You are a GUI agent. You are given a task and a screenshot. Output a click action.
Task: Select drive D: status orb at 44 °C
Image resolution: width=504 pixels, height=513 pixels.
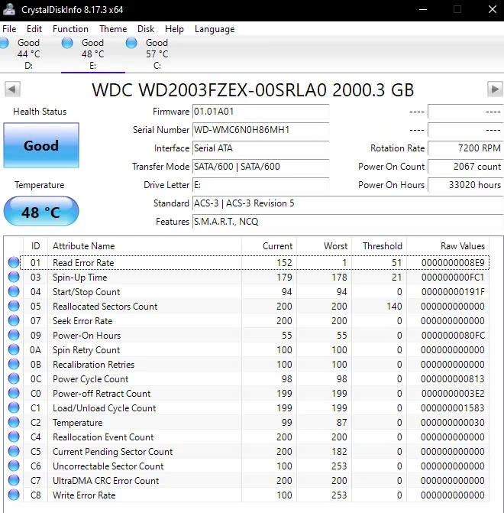pyautogui.click(x=4, y=44)
